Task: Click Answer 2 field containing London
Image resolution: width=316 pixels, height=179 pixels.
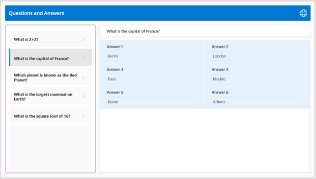Action: click(x=257, y=56)
